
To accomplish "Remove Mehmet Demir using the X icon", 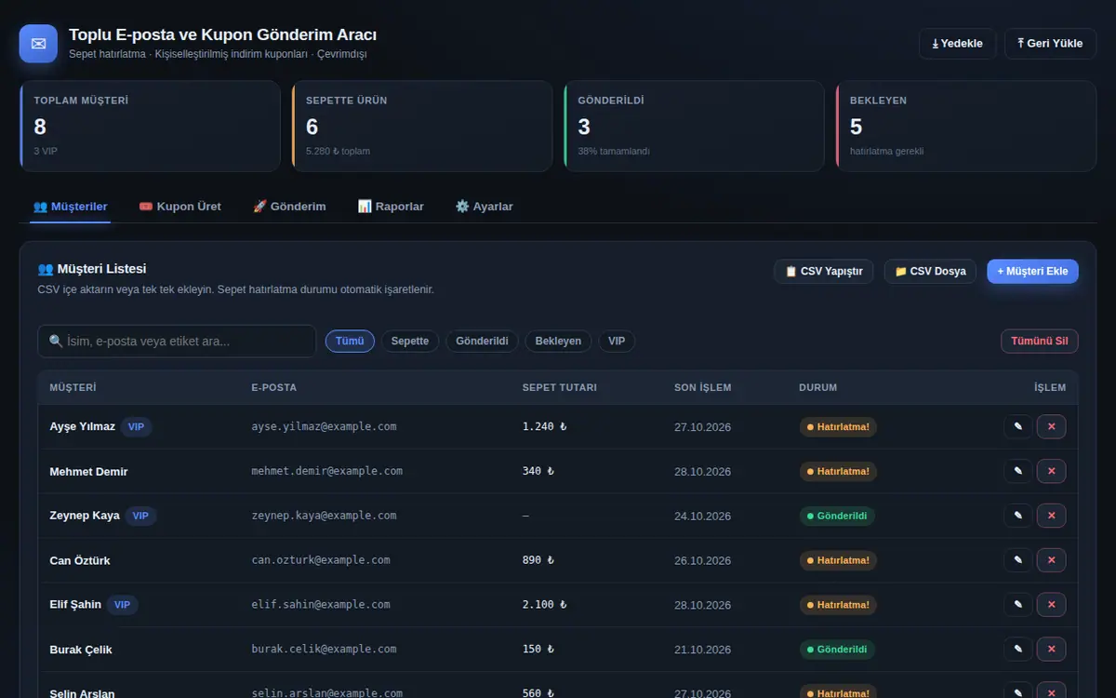I will [1051, 471].
